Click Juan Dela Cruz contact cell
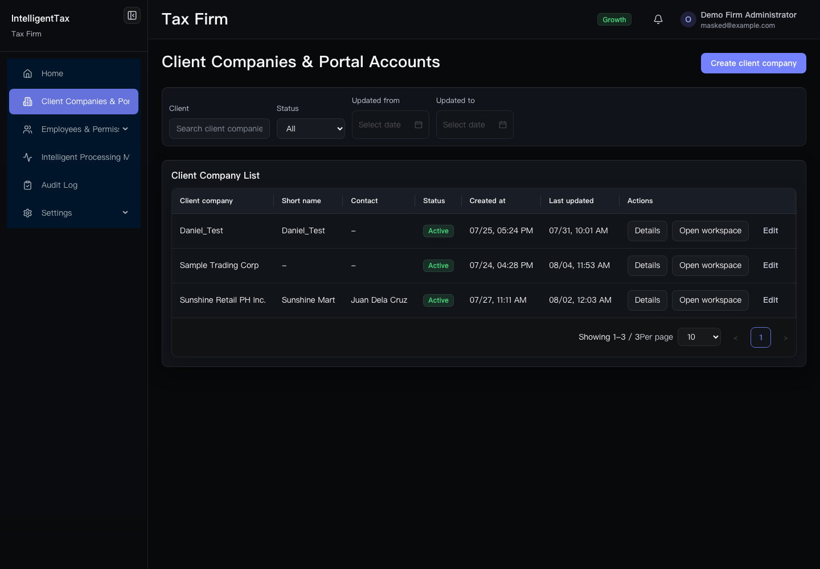The width and height of the screenshot is (820, 569). pyautogui.click(x=379, y=300)
